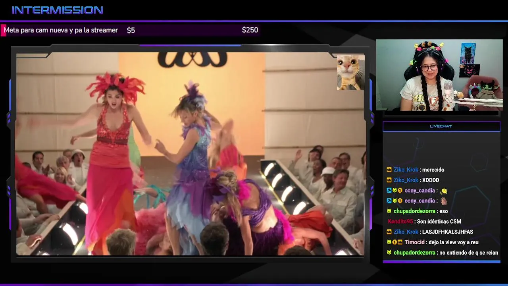The image size is (508, 286).
Task: Open chupadordezorra username on 'eso' message
Action: 415,211
